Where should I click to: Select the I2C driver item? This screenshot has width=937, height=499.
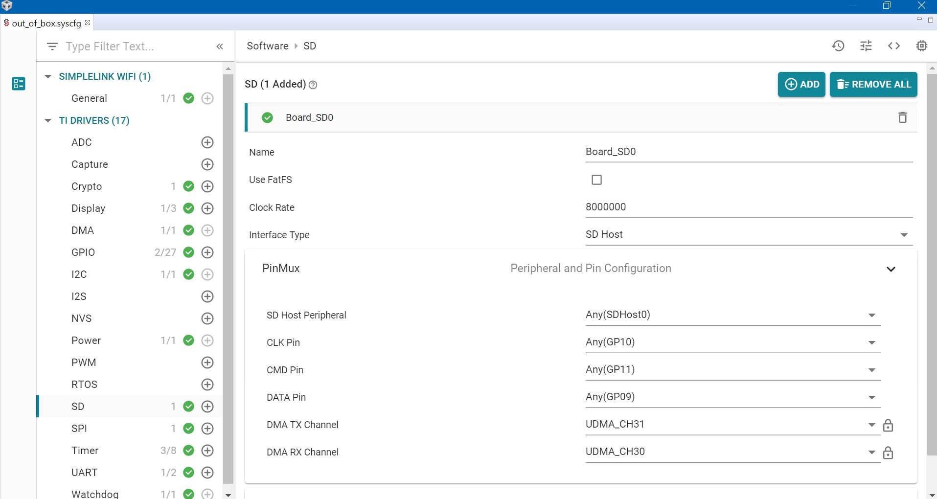[x=79, y=274]
